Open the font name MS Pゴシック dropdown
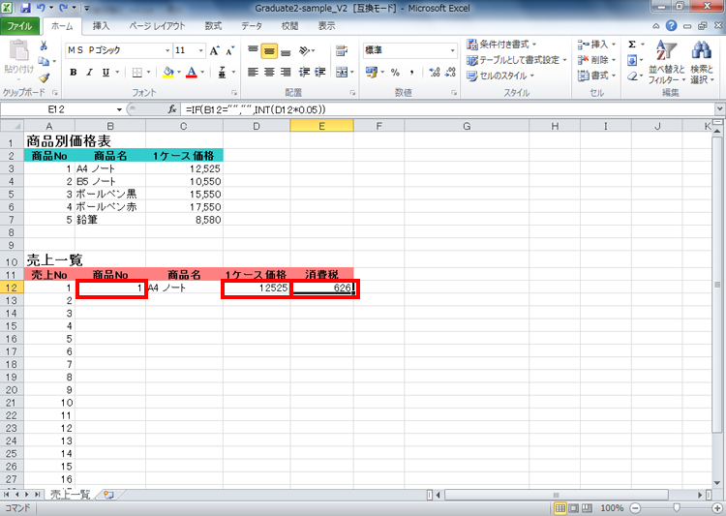 [167, 50]
